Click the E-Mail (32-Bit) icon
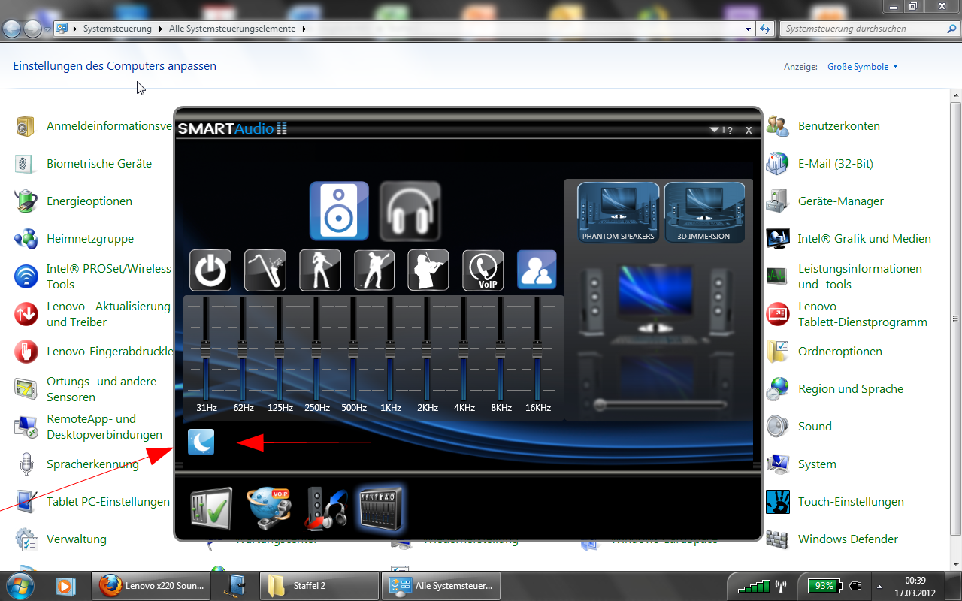 tap(777, 164)
